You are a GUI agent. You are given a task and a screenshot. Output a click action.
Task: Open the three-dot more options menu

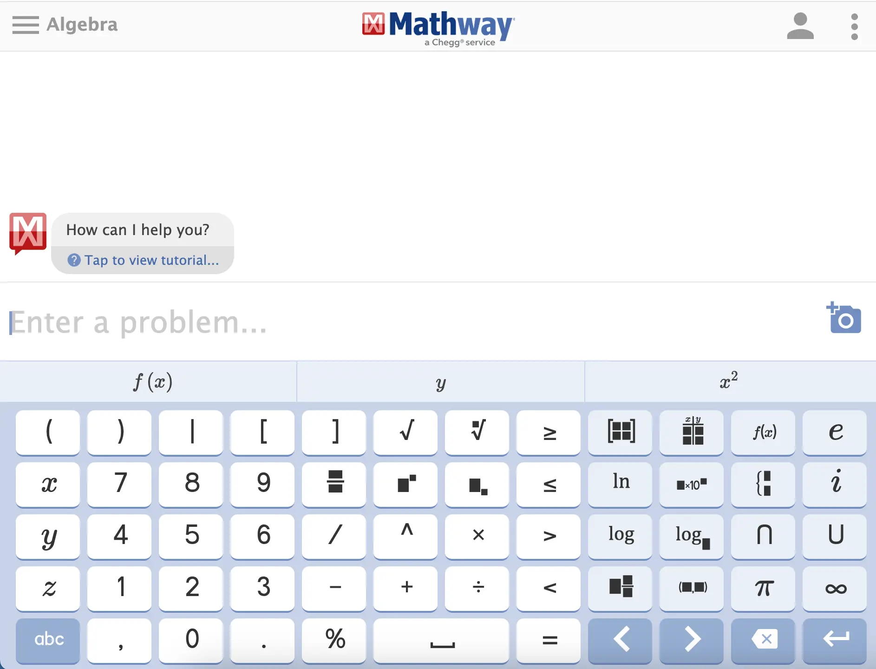tap(854, 26)
